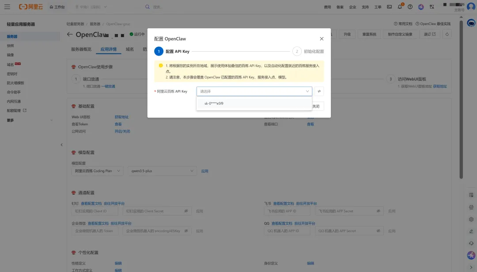Viewport: 477px width, 272px height.
Task: Switch to the 应用详情 tab
Action: (x=109, y=49)
